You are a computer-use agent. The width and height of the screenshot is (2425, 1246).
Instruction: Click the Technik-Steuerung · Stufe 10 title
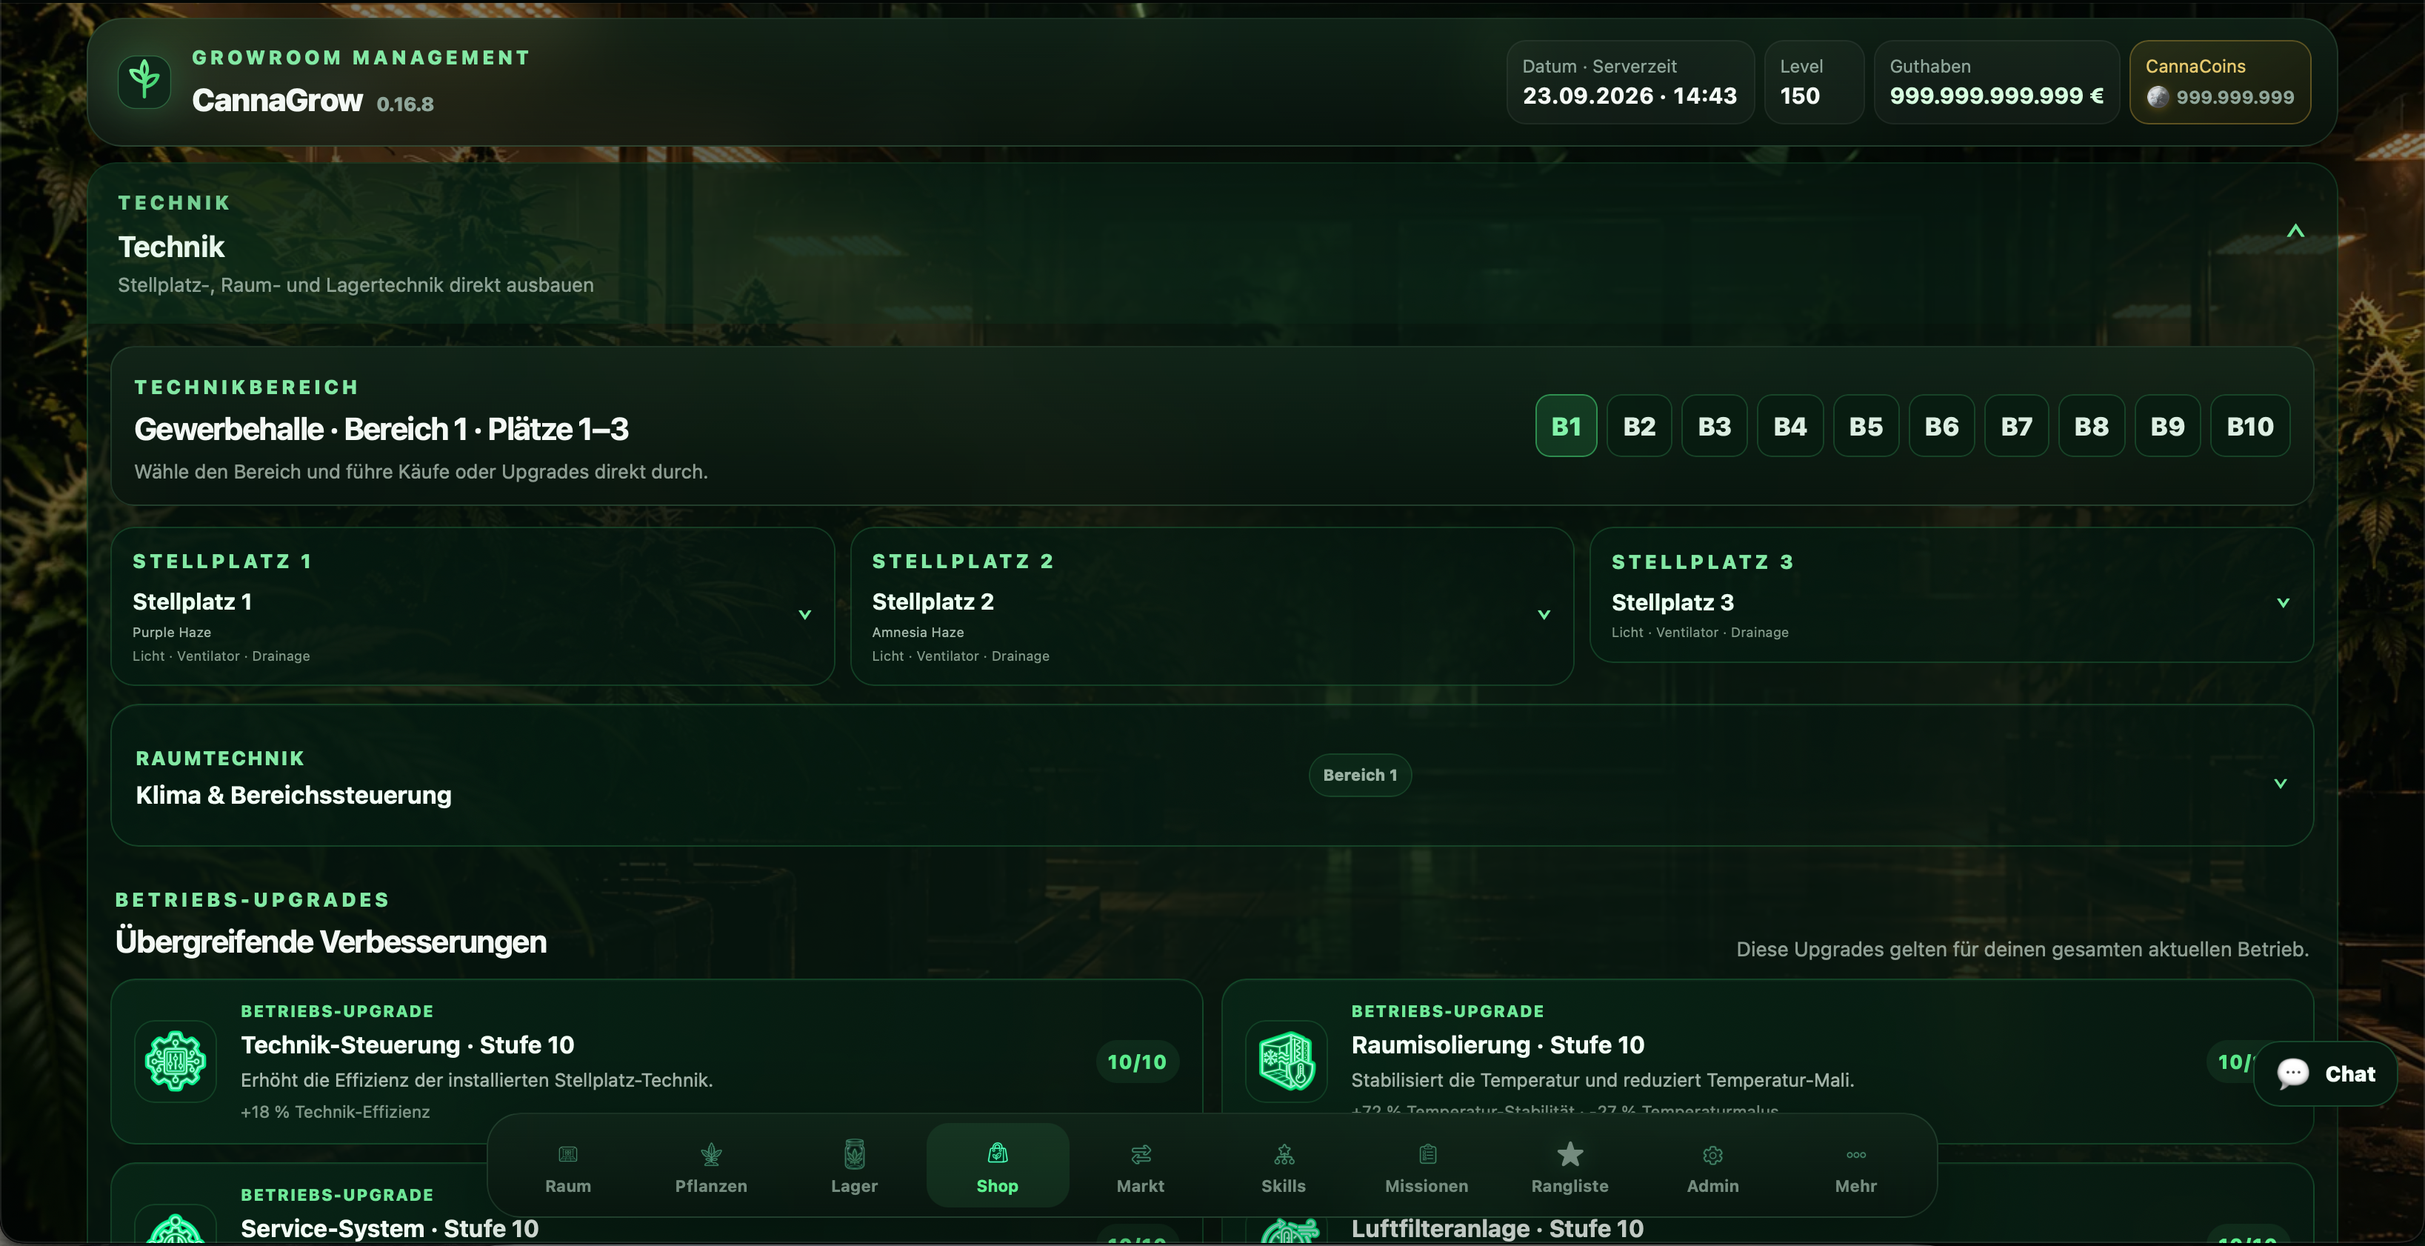[x=407, y=1045]
